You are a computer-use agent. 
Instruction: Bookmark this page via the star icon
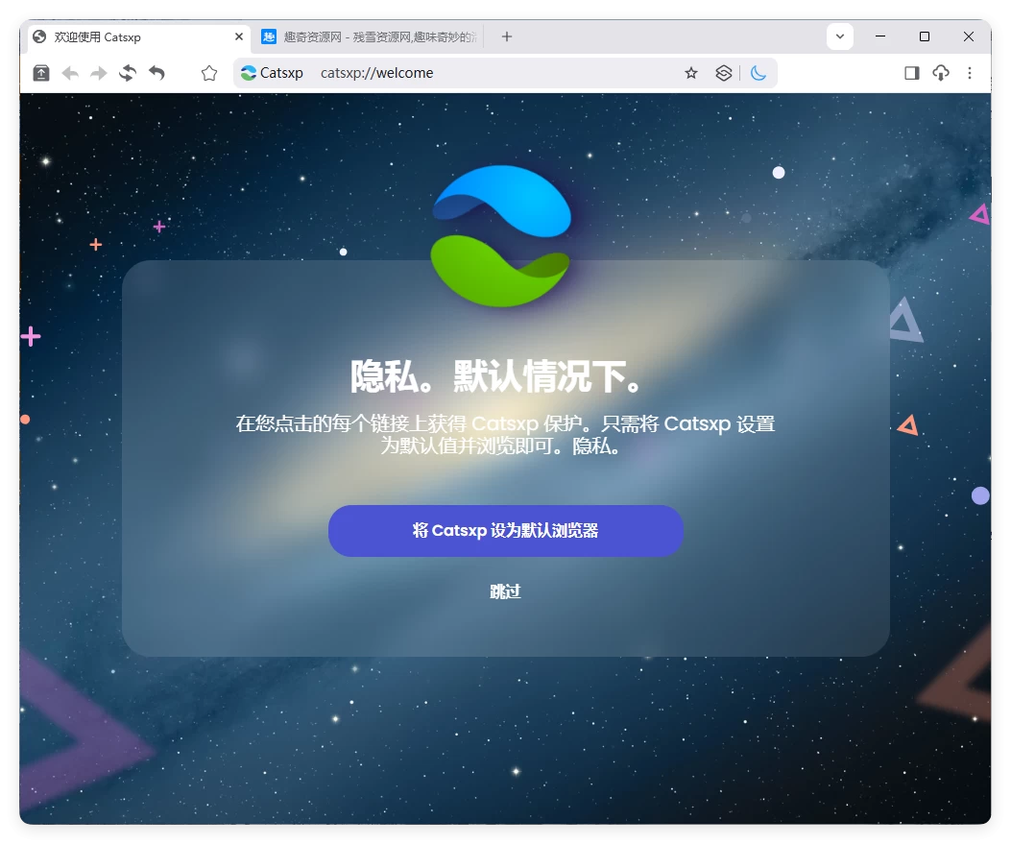point(691,72)
